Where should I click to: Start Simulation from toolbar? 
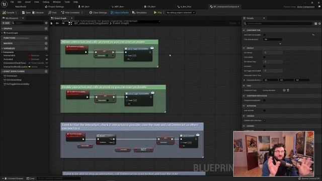139,13
